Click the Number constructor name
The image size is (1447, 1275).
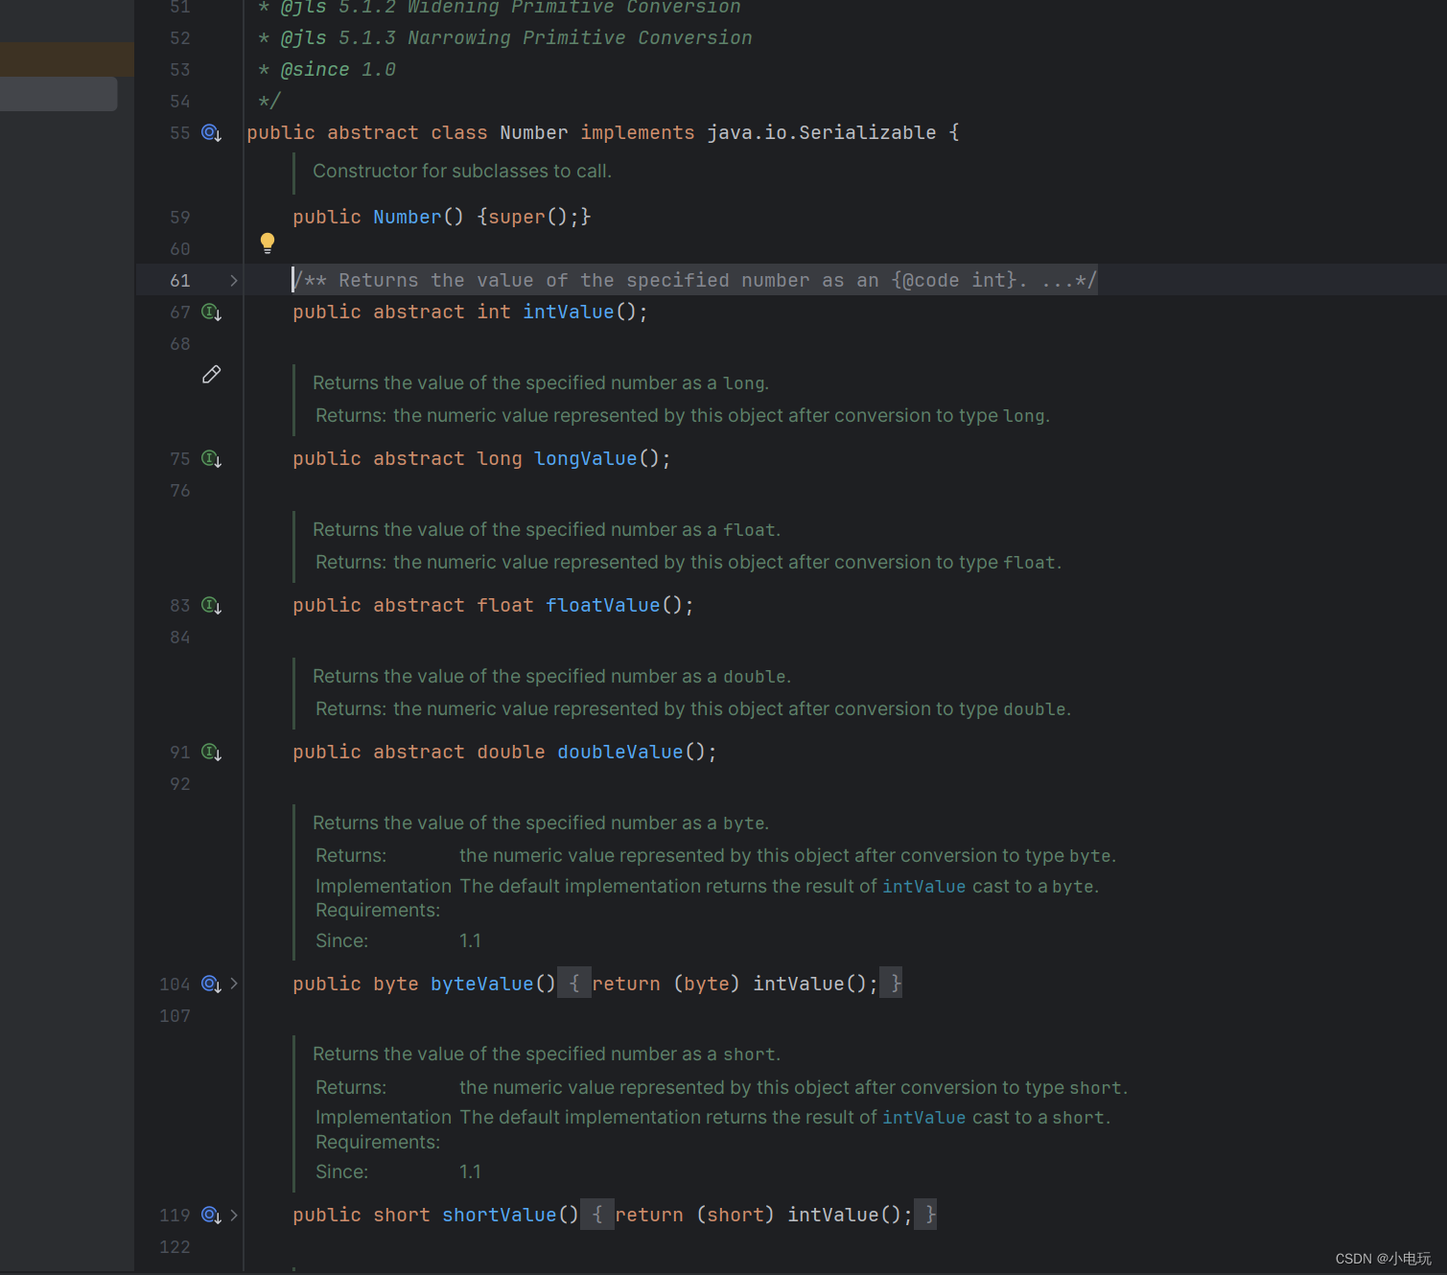pyautogui.click(x=408, y=217)
